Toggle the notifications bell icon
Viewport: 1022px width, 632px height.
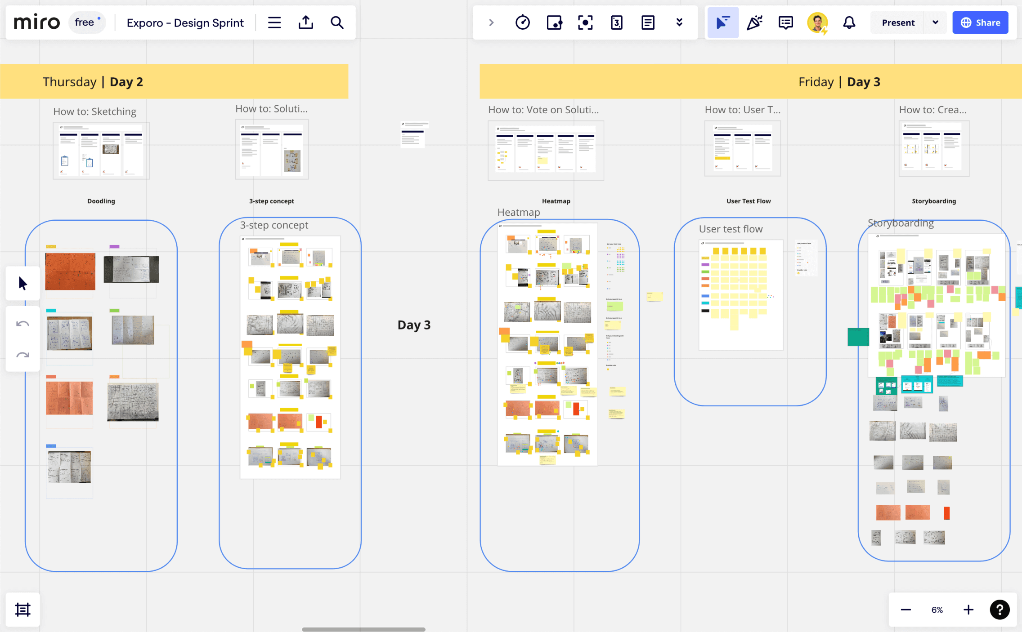pos(849,22)
